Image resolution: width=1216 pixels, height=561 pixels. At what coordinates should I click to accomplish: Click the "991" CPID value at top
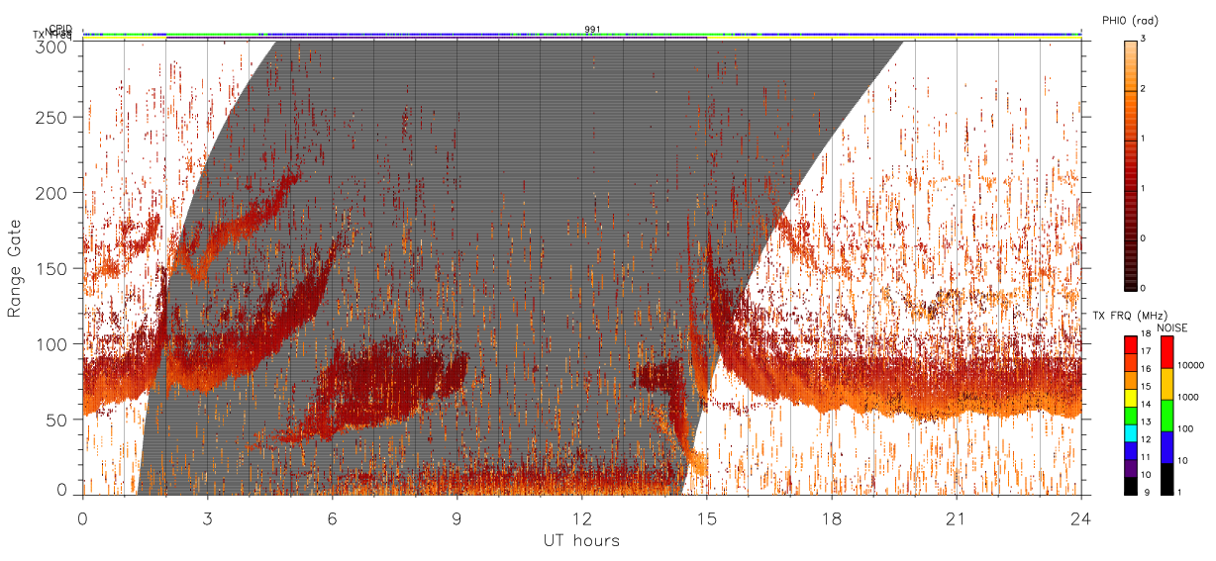click(x=592, y=30)
